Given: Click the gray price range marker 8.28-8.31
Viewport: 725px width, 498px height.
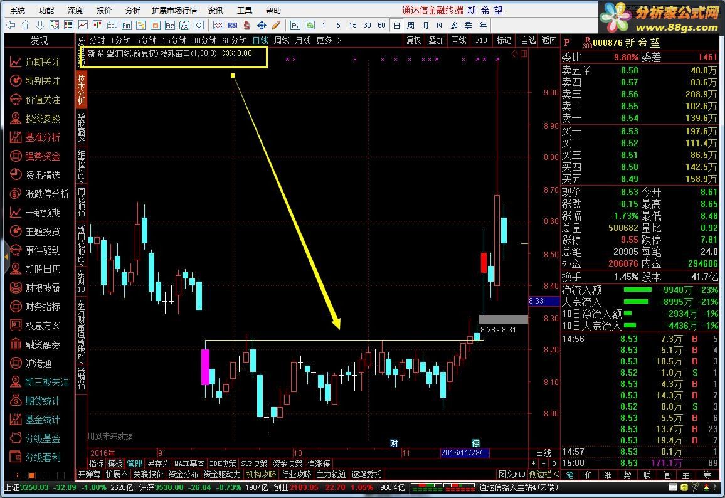Looking at the screenshot, I should [x=504, y=319].
